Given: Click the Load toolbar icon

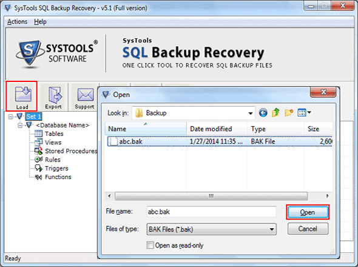Looking at the screenshot, I should pos(22,96).
